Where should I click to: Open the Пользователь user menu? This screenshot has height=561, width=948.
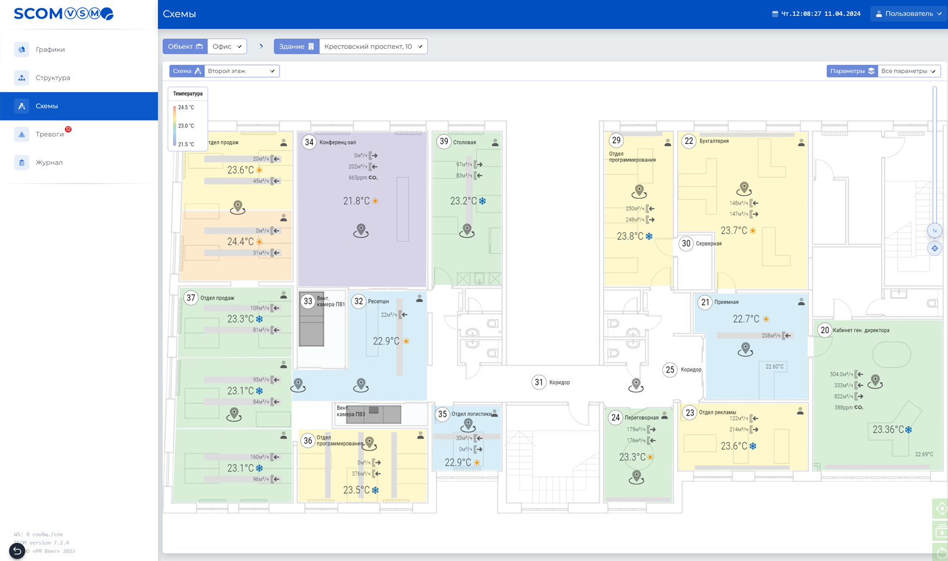908,14
